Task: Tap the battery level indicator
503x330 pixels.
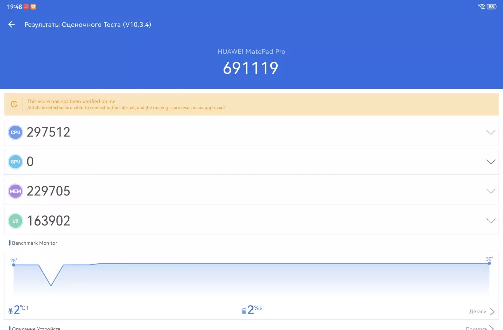Action: (x=492, y=7)
